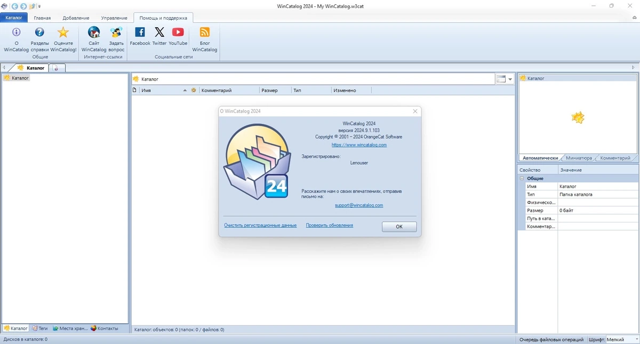Click the forward arrow in quick access toolbar

click(x=23, y=6)
